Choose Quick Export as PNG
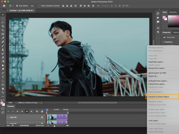This screenshot has width=179, height=134. pos(157,73)
